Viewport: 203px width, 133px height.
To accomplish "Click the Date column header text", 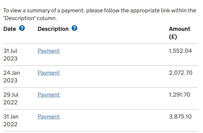I will (x=10, y=29).
